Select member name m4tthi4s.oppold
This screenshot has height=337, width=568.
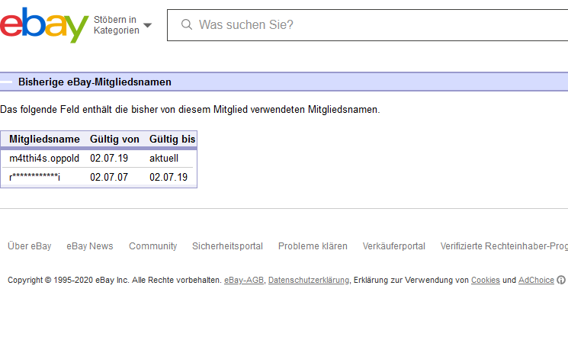[x=44, y=159]
